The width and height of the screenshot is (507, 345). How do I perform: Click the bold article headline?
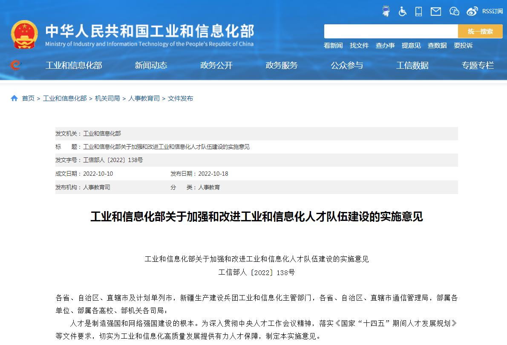pyautogui.click(x=257, y=217)
